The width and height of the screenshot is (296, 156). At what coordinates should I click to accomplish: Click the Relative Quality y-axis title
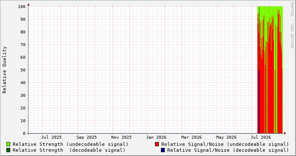4,70
